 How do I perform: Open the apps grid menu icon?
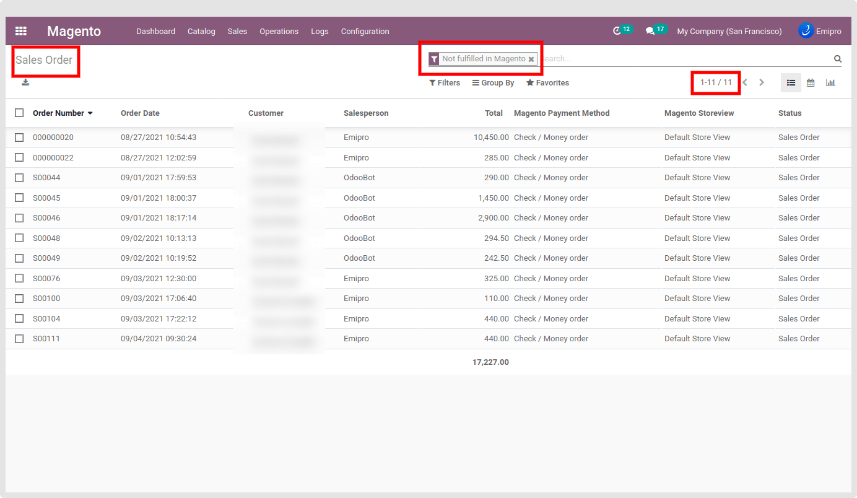click(21, 31)
